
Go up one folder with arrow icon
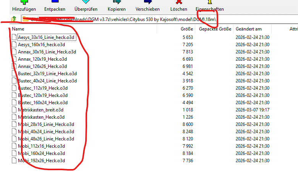14,19
